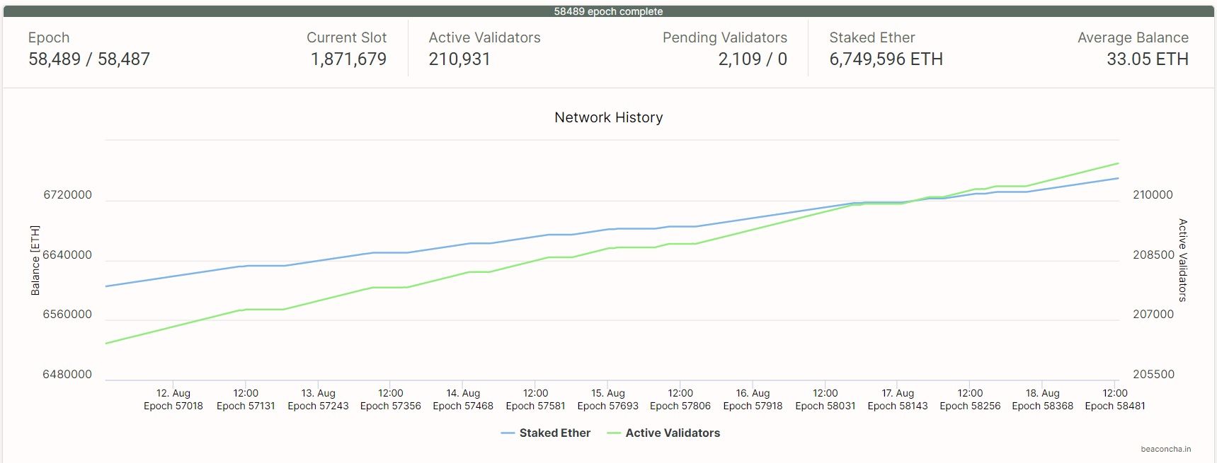
Task: Click x-axis tick Epoch 58481
Action: pyautogui.click(x=1115, y=399)
